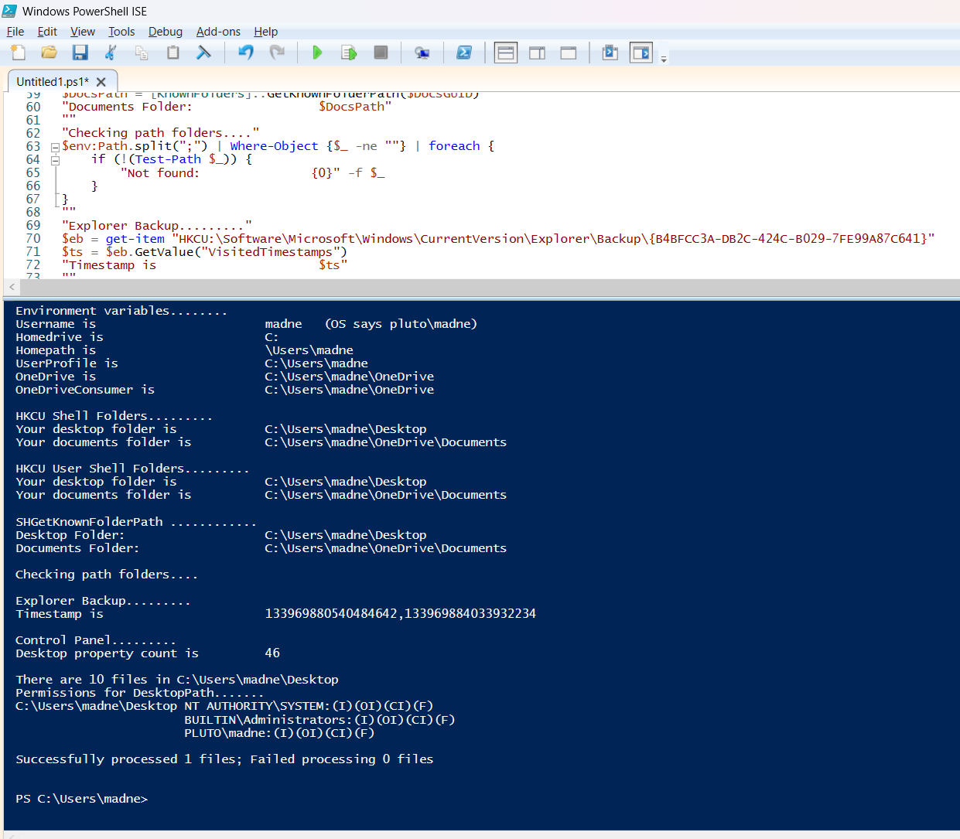
Task: Show script pane on the right layout
Action: coord(537,53)
